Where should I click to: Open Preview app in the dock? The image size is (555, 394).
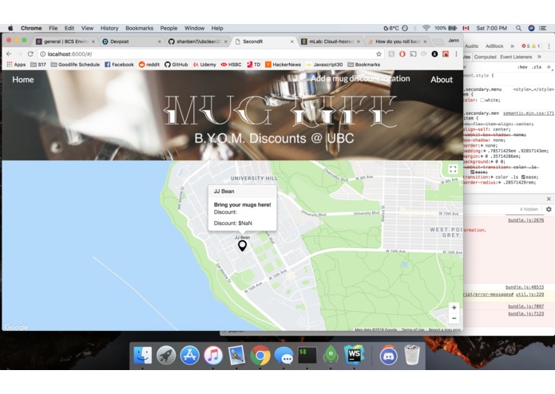tap(236, 356)
